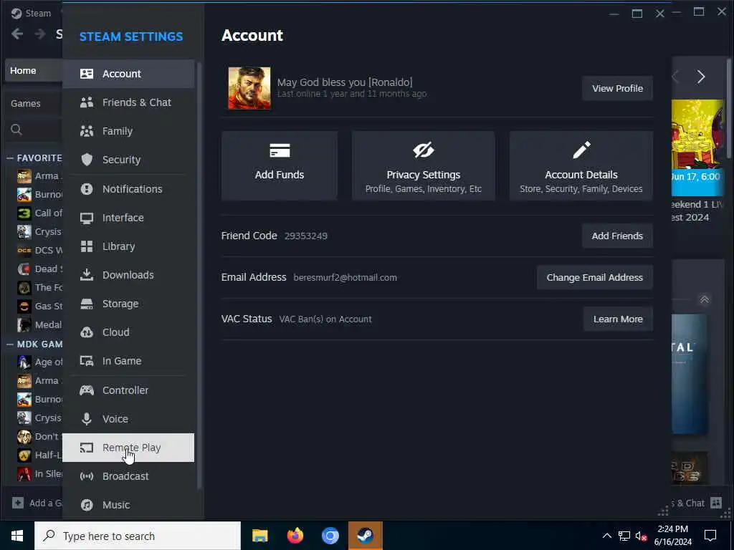
Task: Select Half-Life in library list
Action: click(x=39, y=455)
